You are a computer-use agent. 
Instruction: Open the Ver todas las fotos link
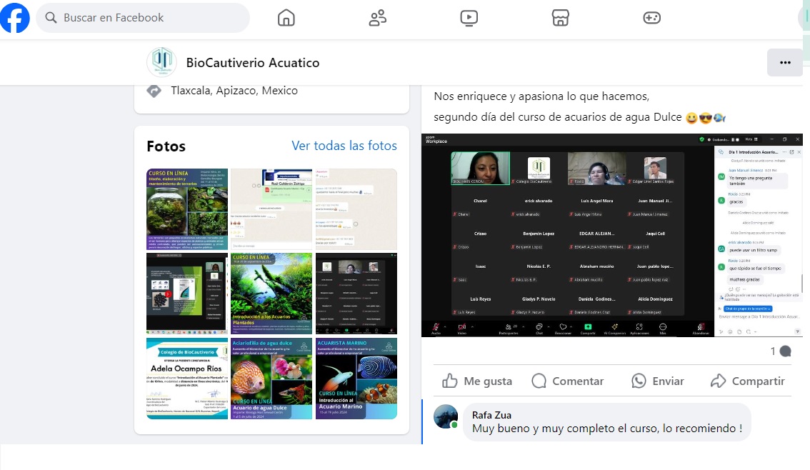(344, 146)
